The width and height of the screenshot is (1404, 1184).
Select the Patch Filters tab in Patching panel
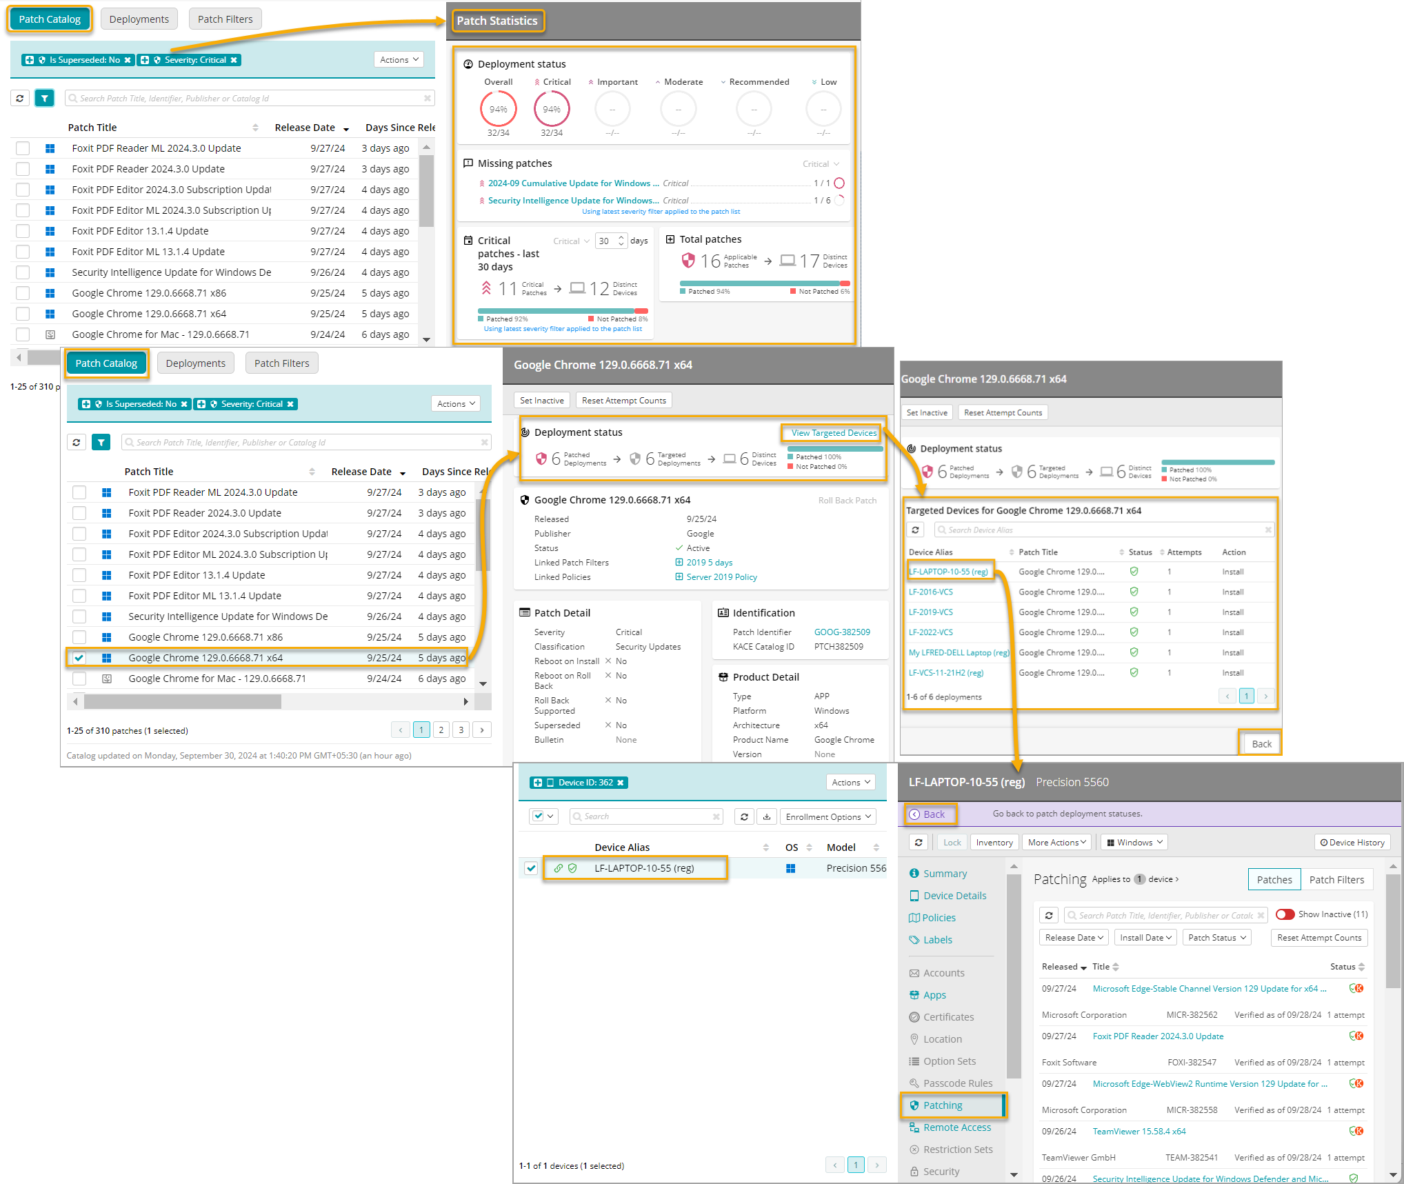(1336, 880)
